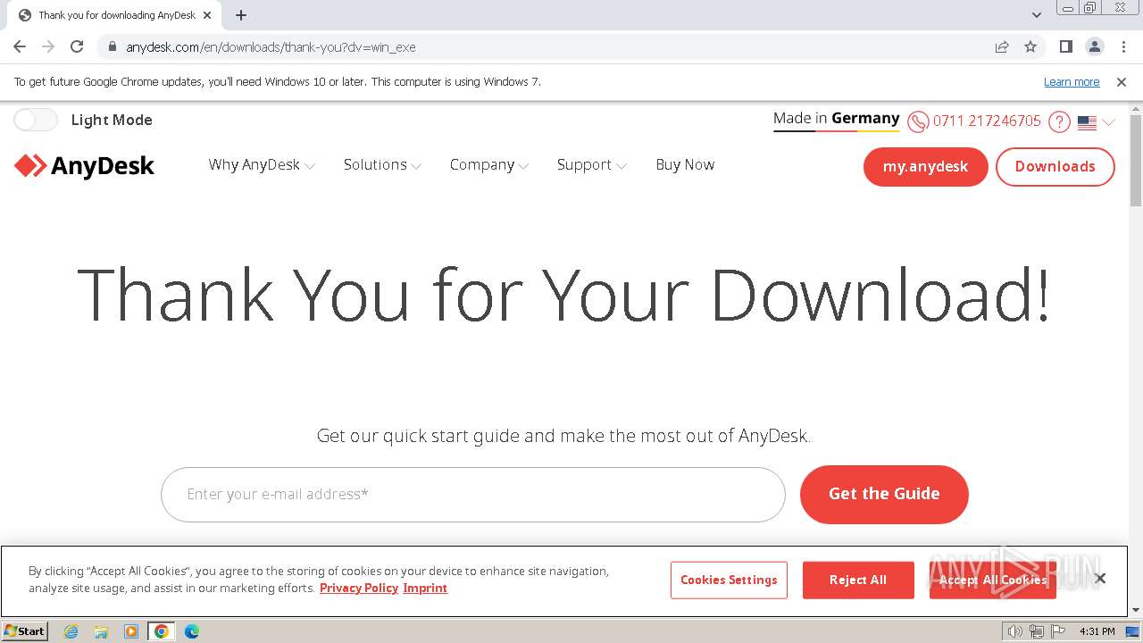Click the address bar URL
The height and width of the screenshot is (643, 1143).
(271, 47)
